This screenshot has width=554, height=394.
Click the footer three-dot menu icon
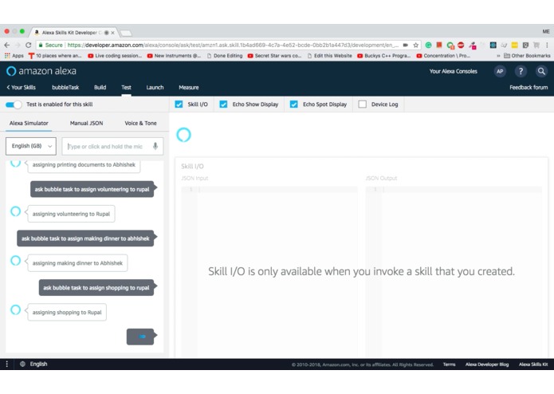point(6,364)
